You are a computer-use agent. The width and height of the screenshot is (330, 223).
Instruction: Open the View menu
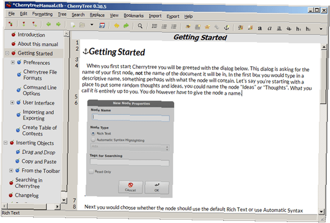coord(114,16)
